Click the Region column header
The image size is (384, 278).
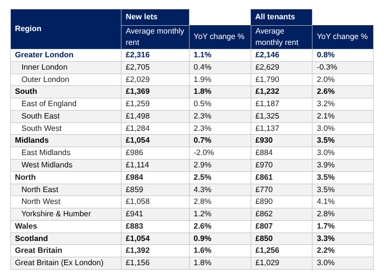coord(66,29)
